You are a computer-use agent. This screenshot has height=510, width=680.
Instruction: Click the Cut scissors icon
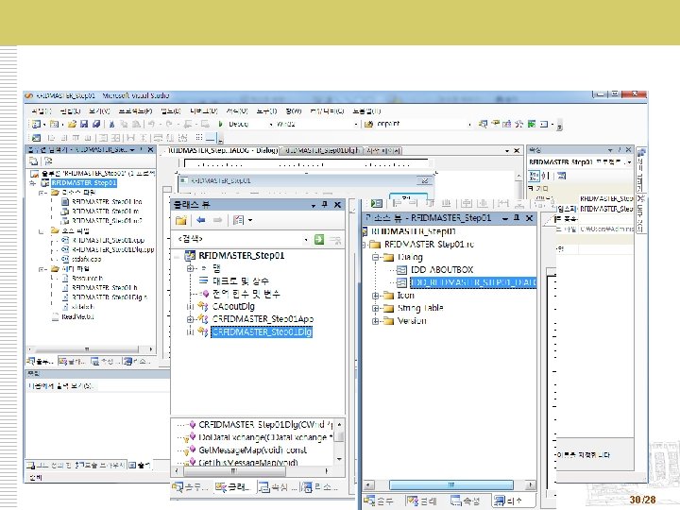111,124
